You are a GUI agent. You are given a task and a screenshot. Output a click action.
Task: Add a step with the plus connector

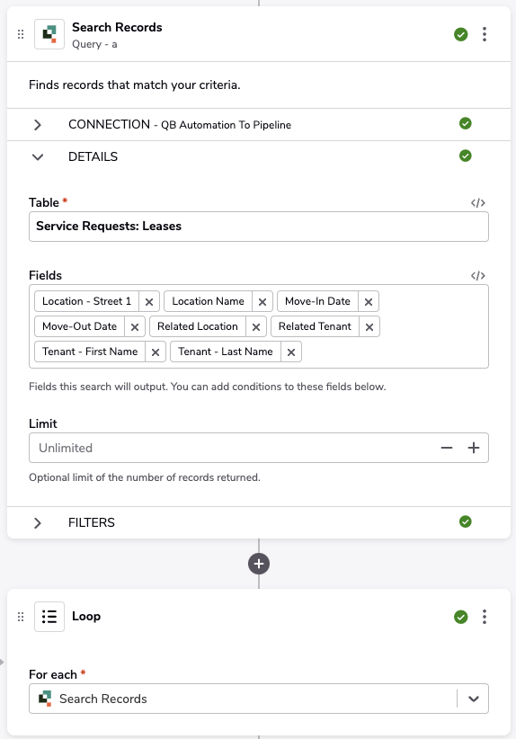pyautogui.click(x=259, y=564)
